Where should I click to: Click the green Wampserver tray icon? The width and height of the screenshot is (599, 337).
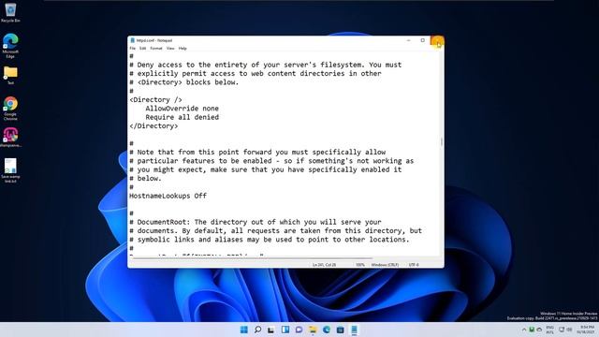[x=532, y=330]
